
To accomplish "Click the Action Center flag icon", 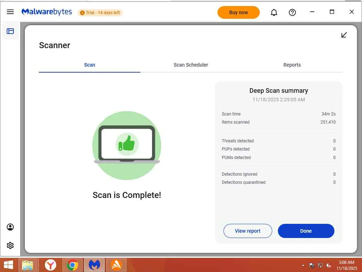I will click(312, 265).
